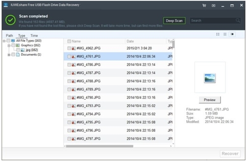This screenshot has height=161, width=247.
Task: Click the Recover button
Action: [230, 154]
